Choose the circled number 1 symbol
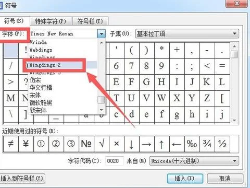The height and width of the screenshot is (188, 250). [x=41, y=144]
